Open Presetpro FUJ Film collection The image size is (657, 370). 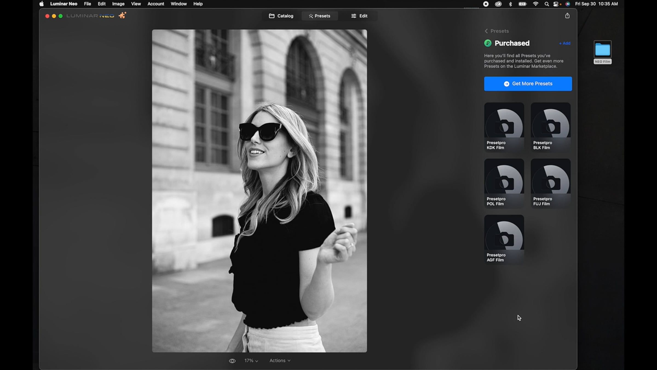(x=551, y=183)
